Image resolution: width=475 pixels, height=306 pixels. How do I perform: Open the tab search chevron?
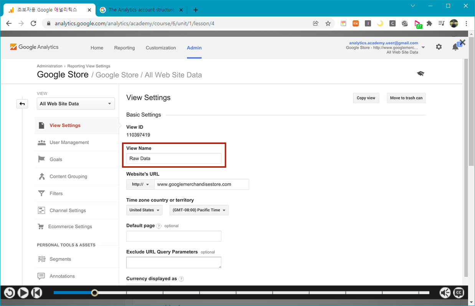pyautogui.click(x=413, y=6)
